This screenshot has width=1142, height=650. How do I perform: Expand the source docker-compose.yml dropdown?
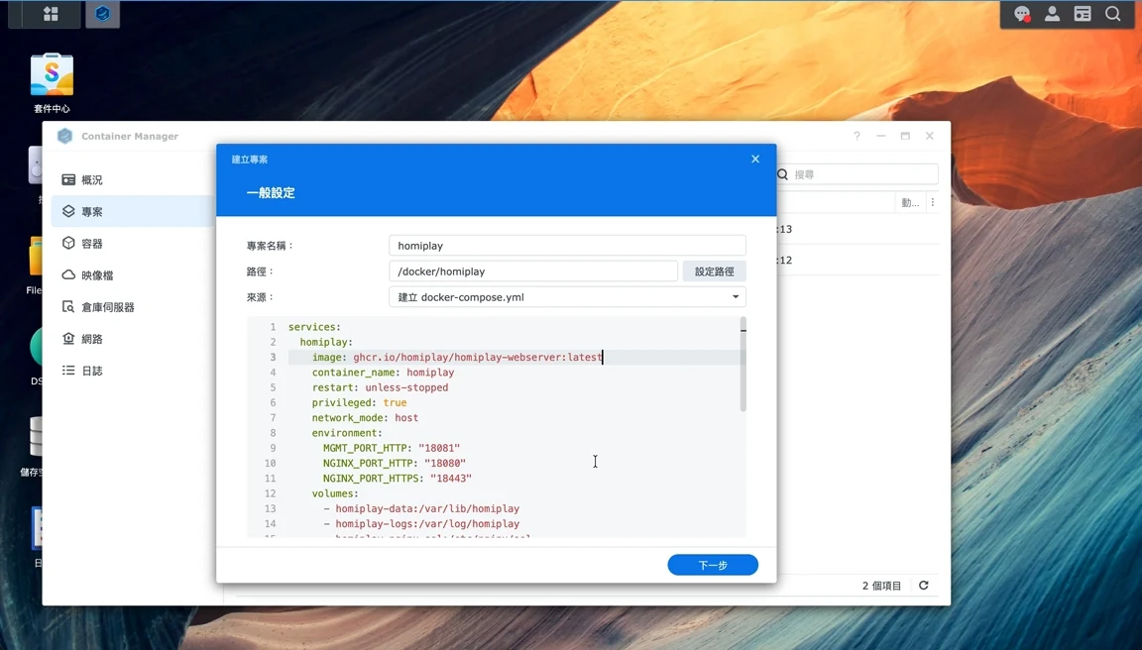[x=567, y=297]
